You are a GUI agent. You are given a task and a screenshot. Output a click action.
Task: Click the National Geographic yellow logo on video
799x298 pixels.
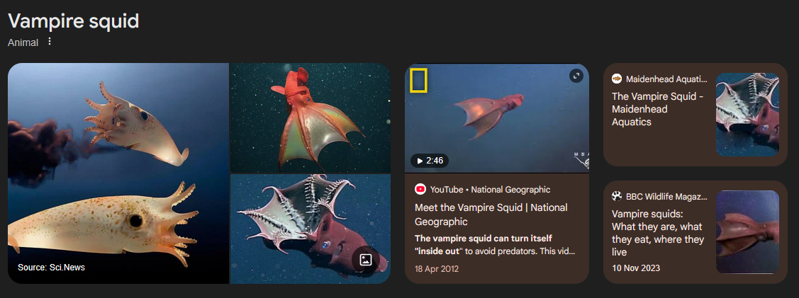pyautogui.click(x=418, y=81)
